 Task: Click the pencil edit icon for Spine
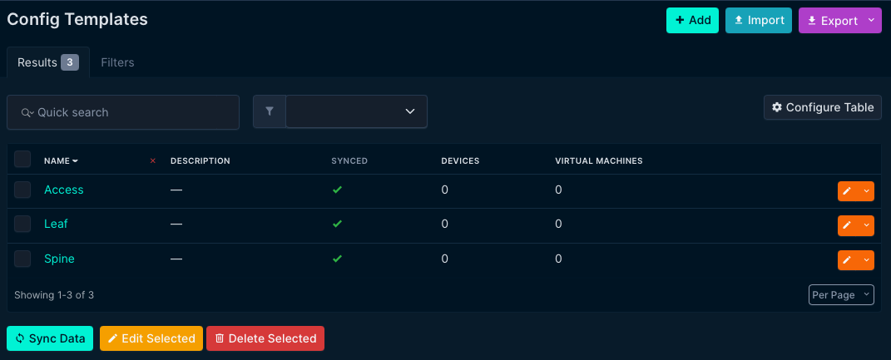pos(847,260)
